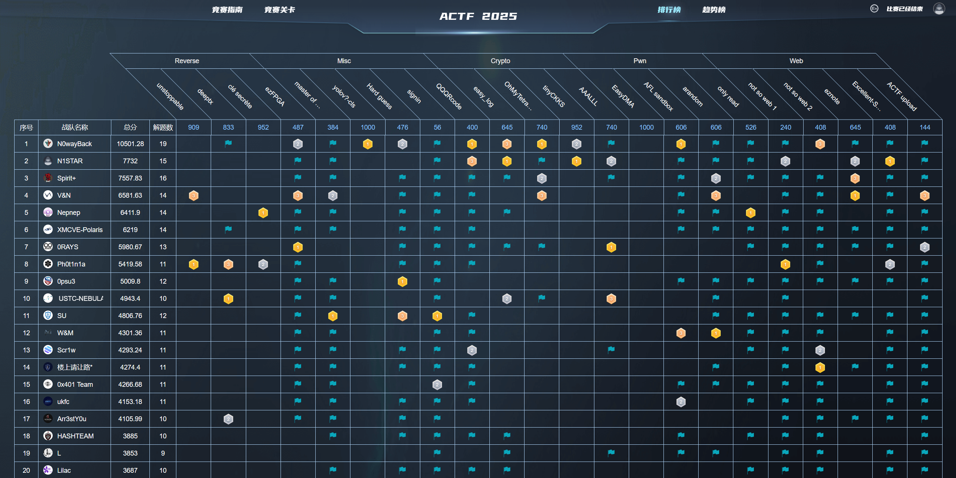The width and height of the screenshot is (956, 478).
Task: Click the 解题数 column header
Action: coord(163,127)
